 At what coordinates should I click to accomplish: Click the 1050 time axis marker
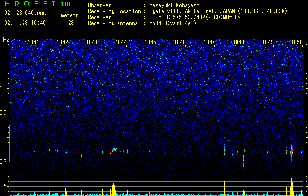click(297, 42)
